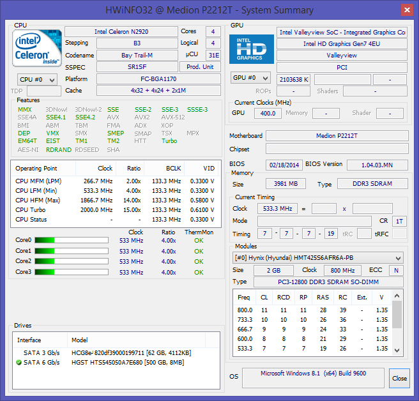Click the Operating Point column header

point(43,169)
